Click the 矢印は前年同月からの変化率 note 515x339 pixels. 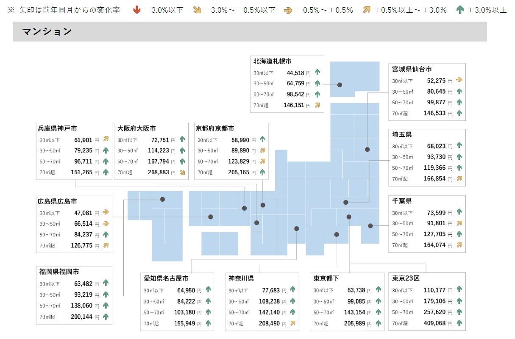[x=70, y=10]
